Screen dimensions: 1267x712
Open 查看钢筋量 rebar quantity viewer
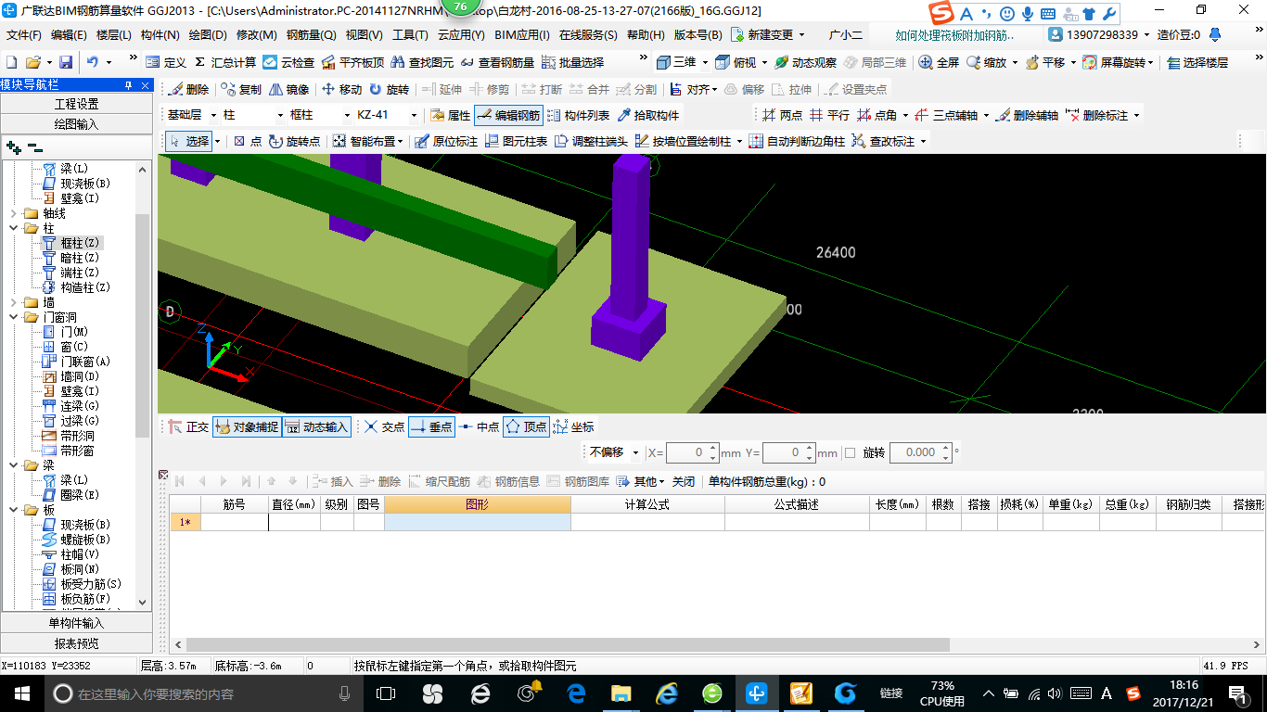tap(497, 62)
